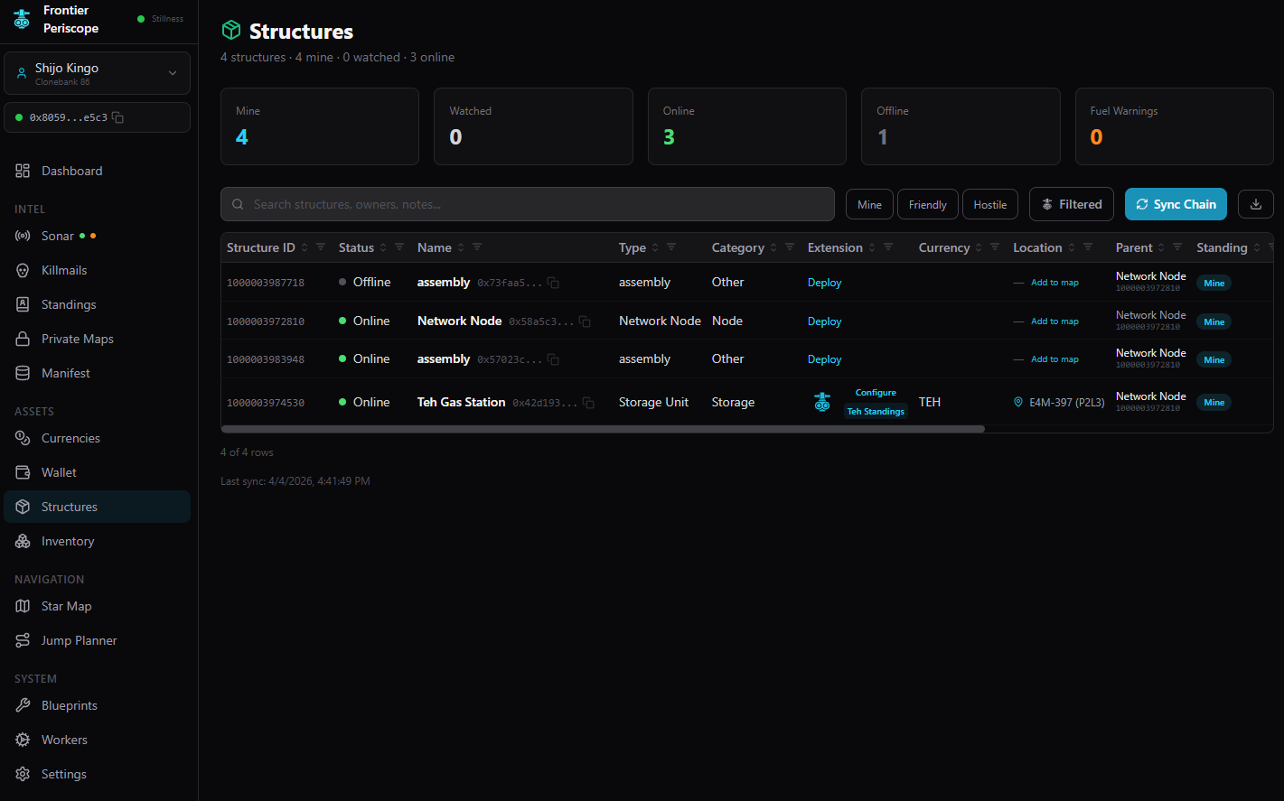Click the Stillness server status indicator

tap(160, 19)
